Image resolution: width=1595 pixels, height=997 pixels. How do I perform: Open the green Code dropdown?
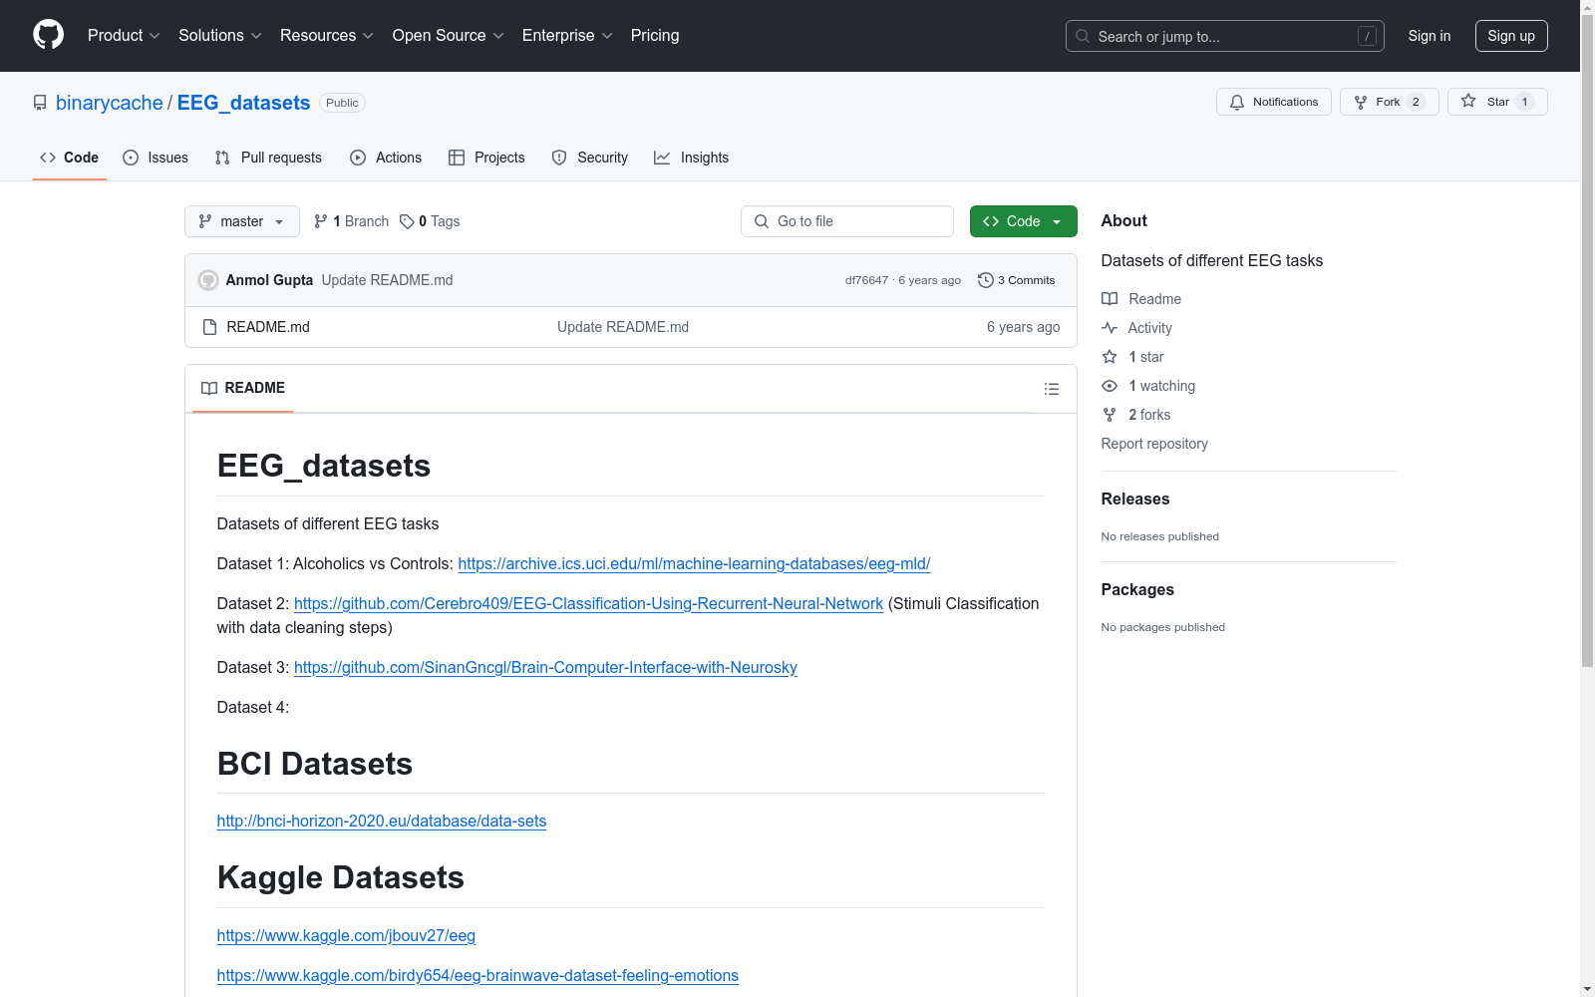pyautogui.click(x=1023, y=221)
